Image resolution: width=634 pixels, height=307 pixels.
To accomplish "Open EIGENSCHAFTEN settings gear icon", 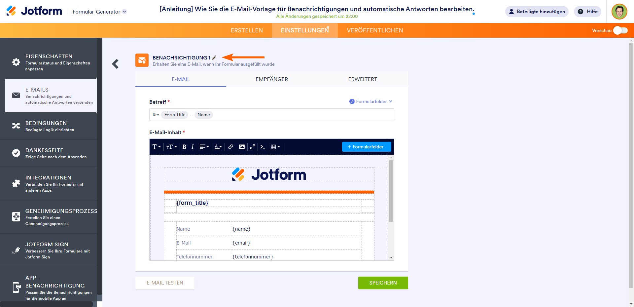I will (x=16, y=62).
